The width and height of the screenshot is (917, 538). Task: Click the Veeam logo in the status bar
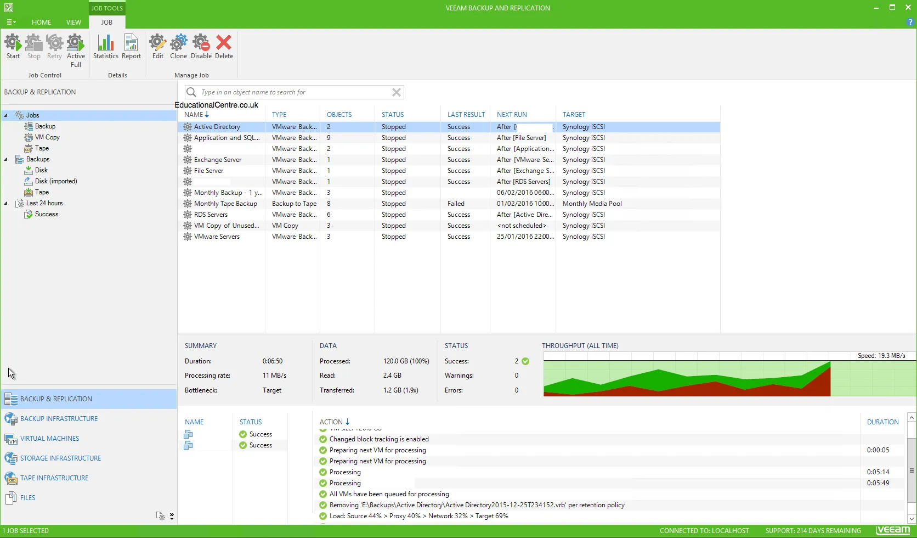click(893, 530)
